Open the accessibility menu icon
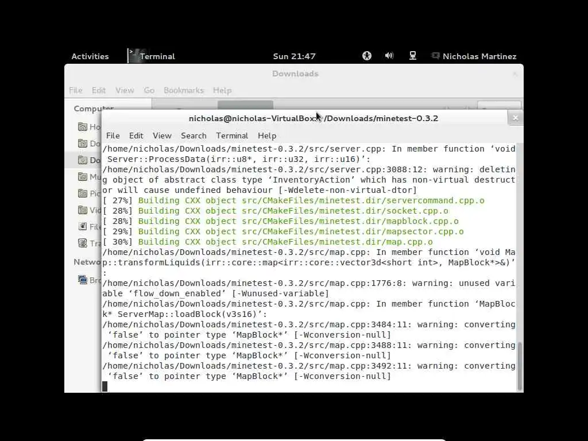This screenshot has height=441, width=588. (x=367, y=56)
